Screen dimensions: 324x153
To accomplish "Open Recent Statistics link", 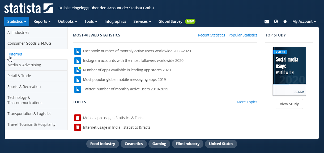I will (x=211, y=35).
